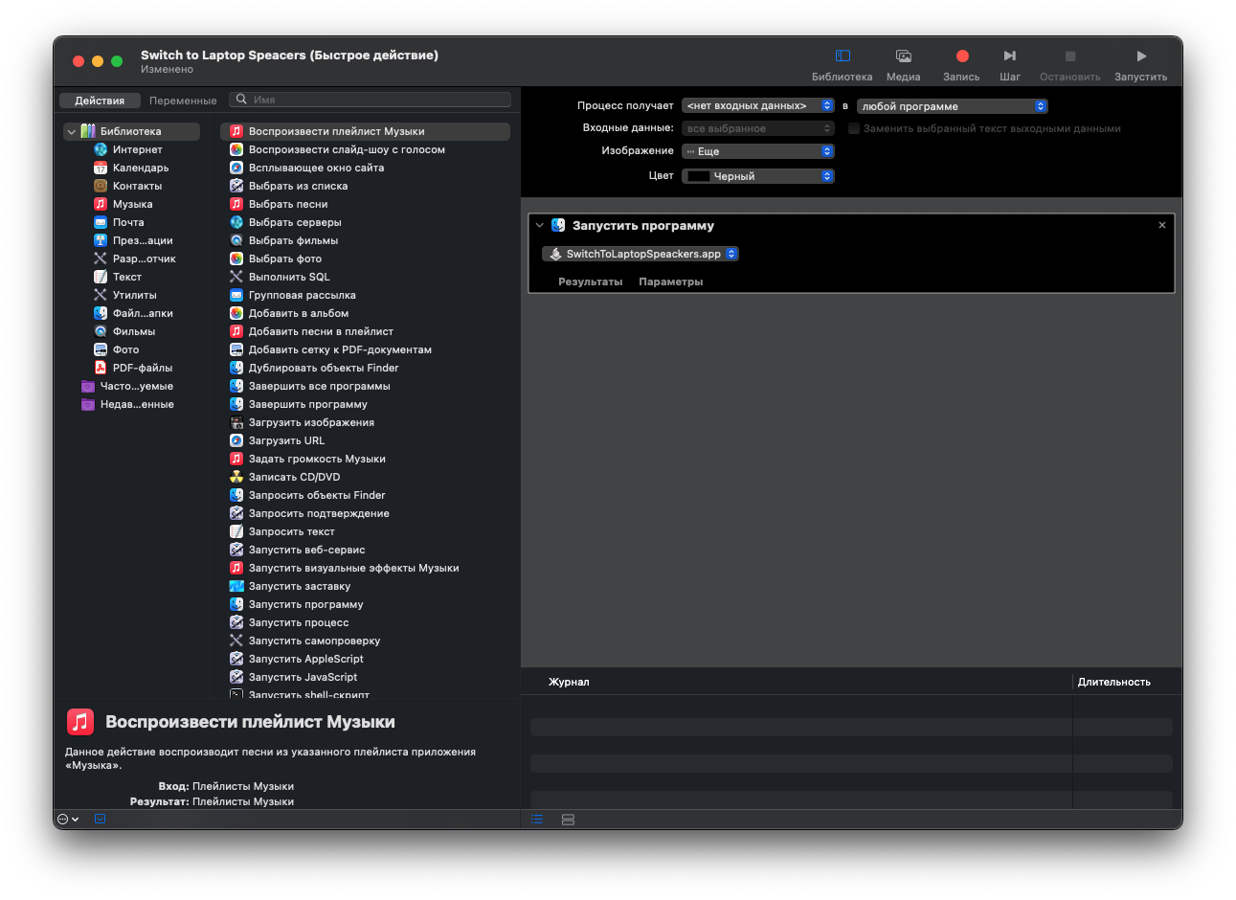This screenshot has width=1236, height=900.
Task: Select the Календарь category
Action: coord(140,168)
